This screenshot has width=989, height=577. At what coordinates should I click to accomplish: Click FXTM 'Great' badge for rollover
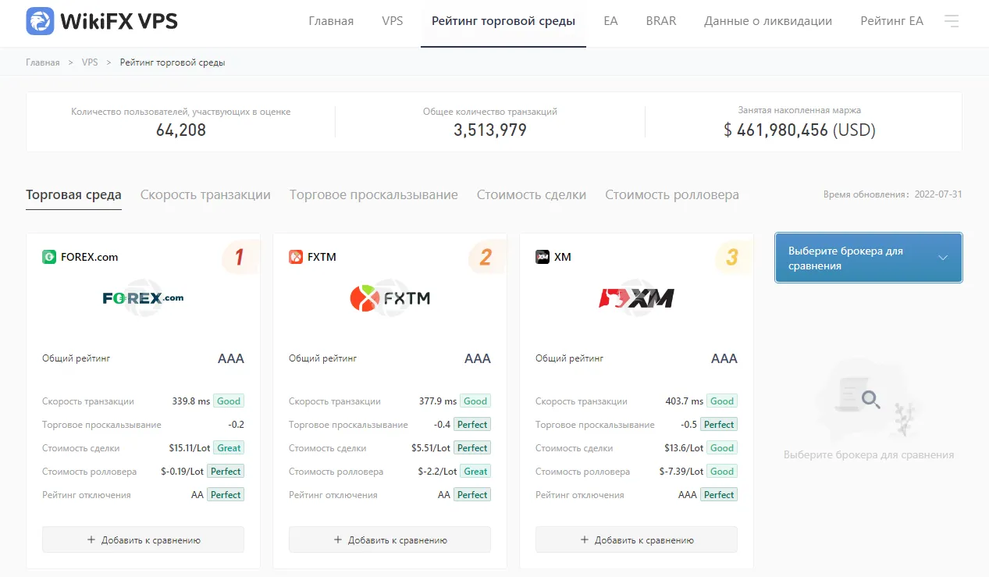pyautogui.click(x=475, y=472)
